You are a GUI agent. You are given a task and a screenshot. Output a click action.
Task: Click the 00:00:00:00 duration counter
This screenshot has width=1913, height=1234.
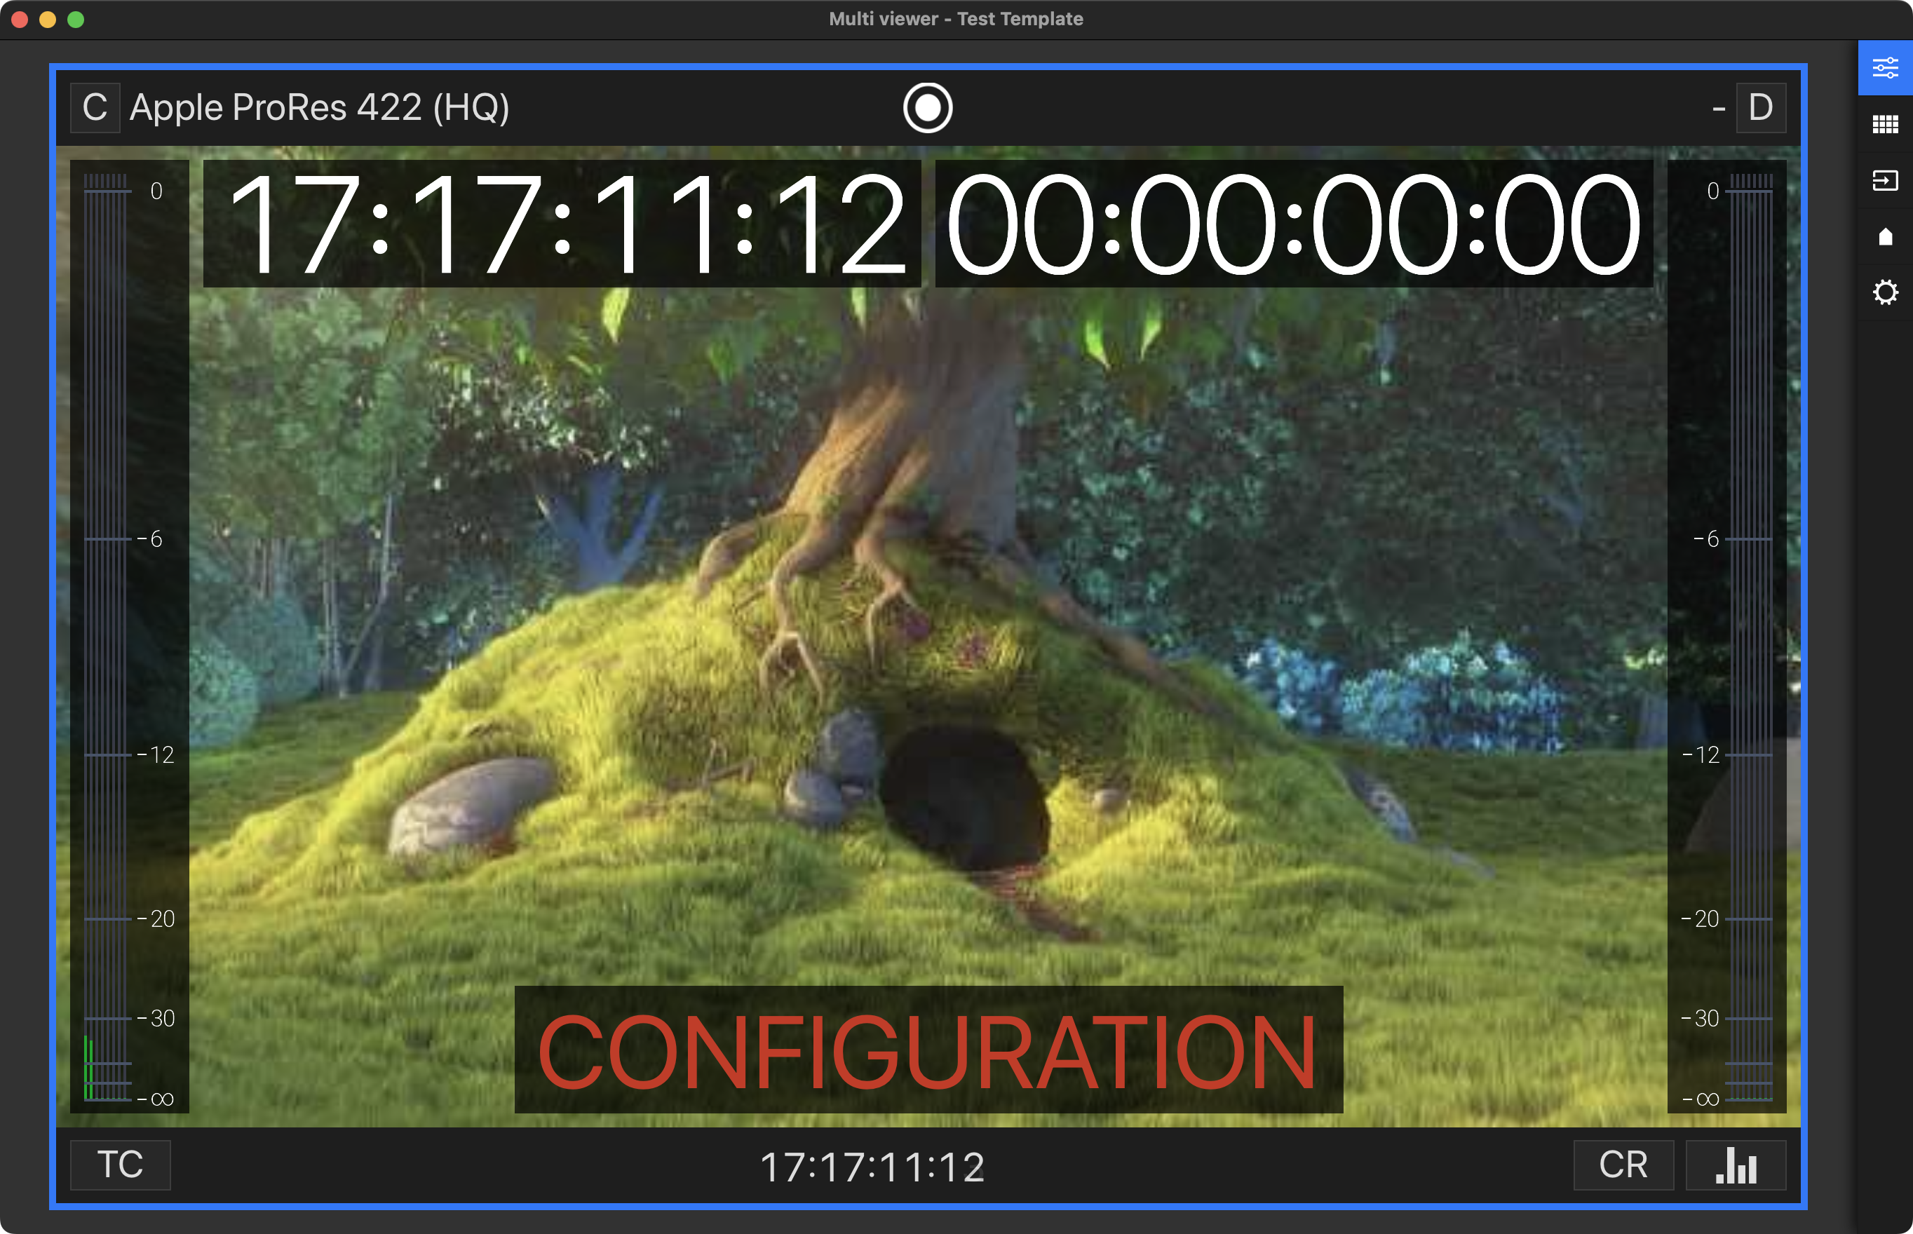tap(1294, 224)
